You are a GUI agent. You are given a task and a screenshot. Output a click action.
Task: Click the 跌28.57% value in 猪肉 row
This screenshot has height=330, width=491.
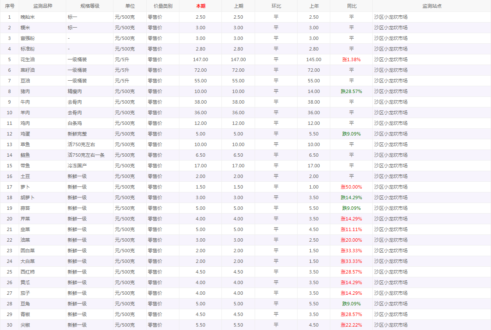[x=351, y=91]
